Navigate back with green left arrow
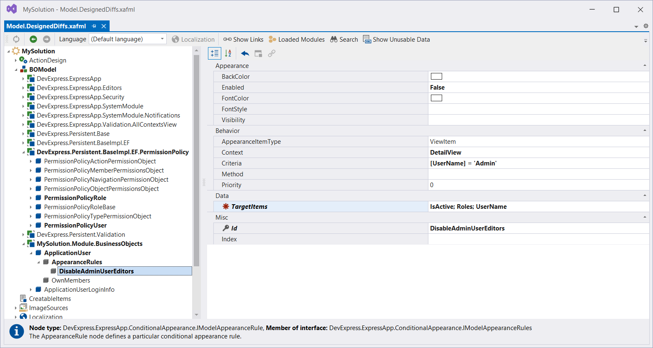This screenshot has height=348, width=653. point(33,39)
